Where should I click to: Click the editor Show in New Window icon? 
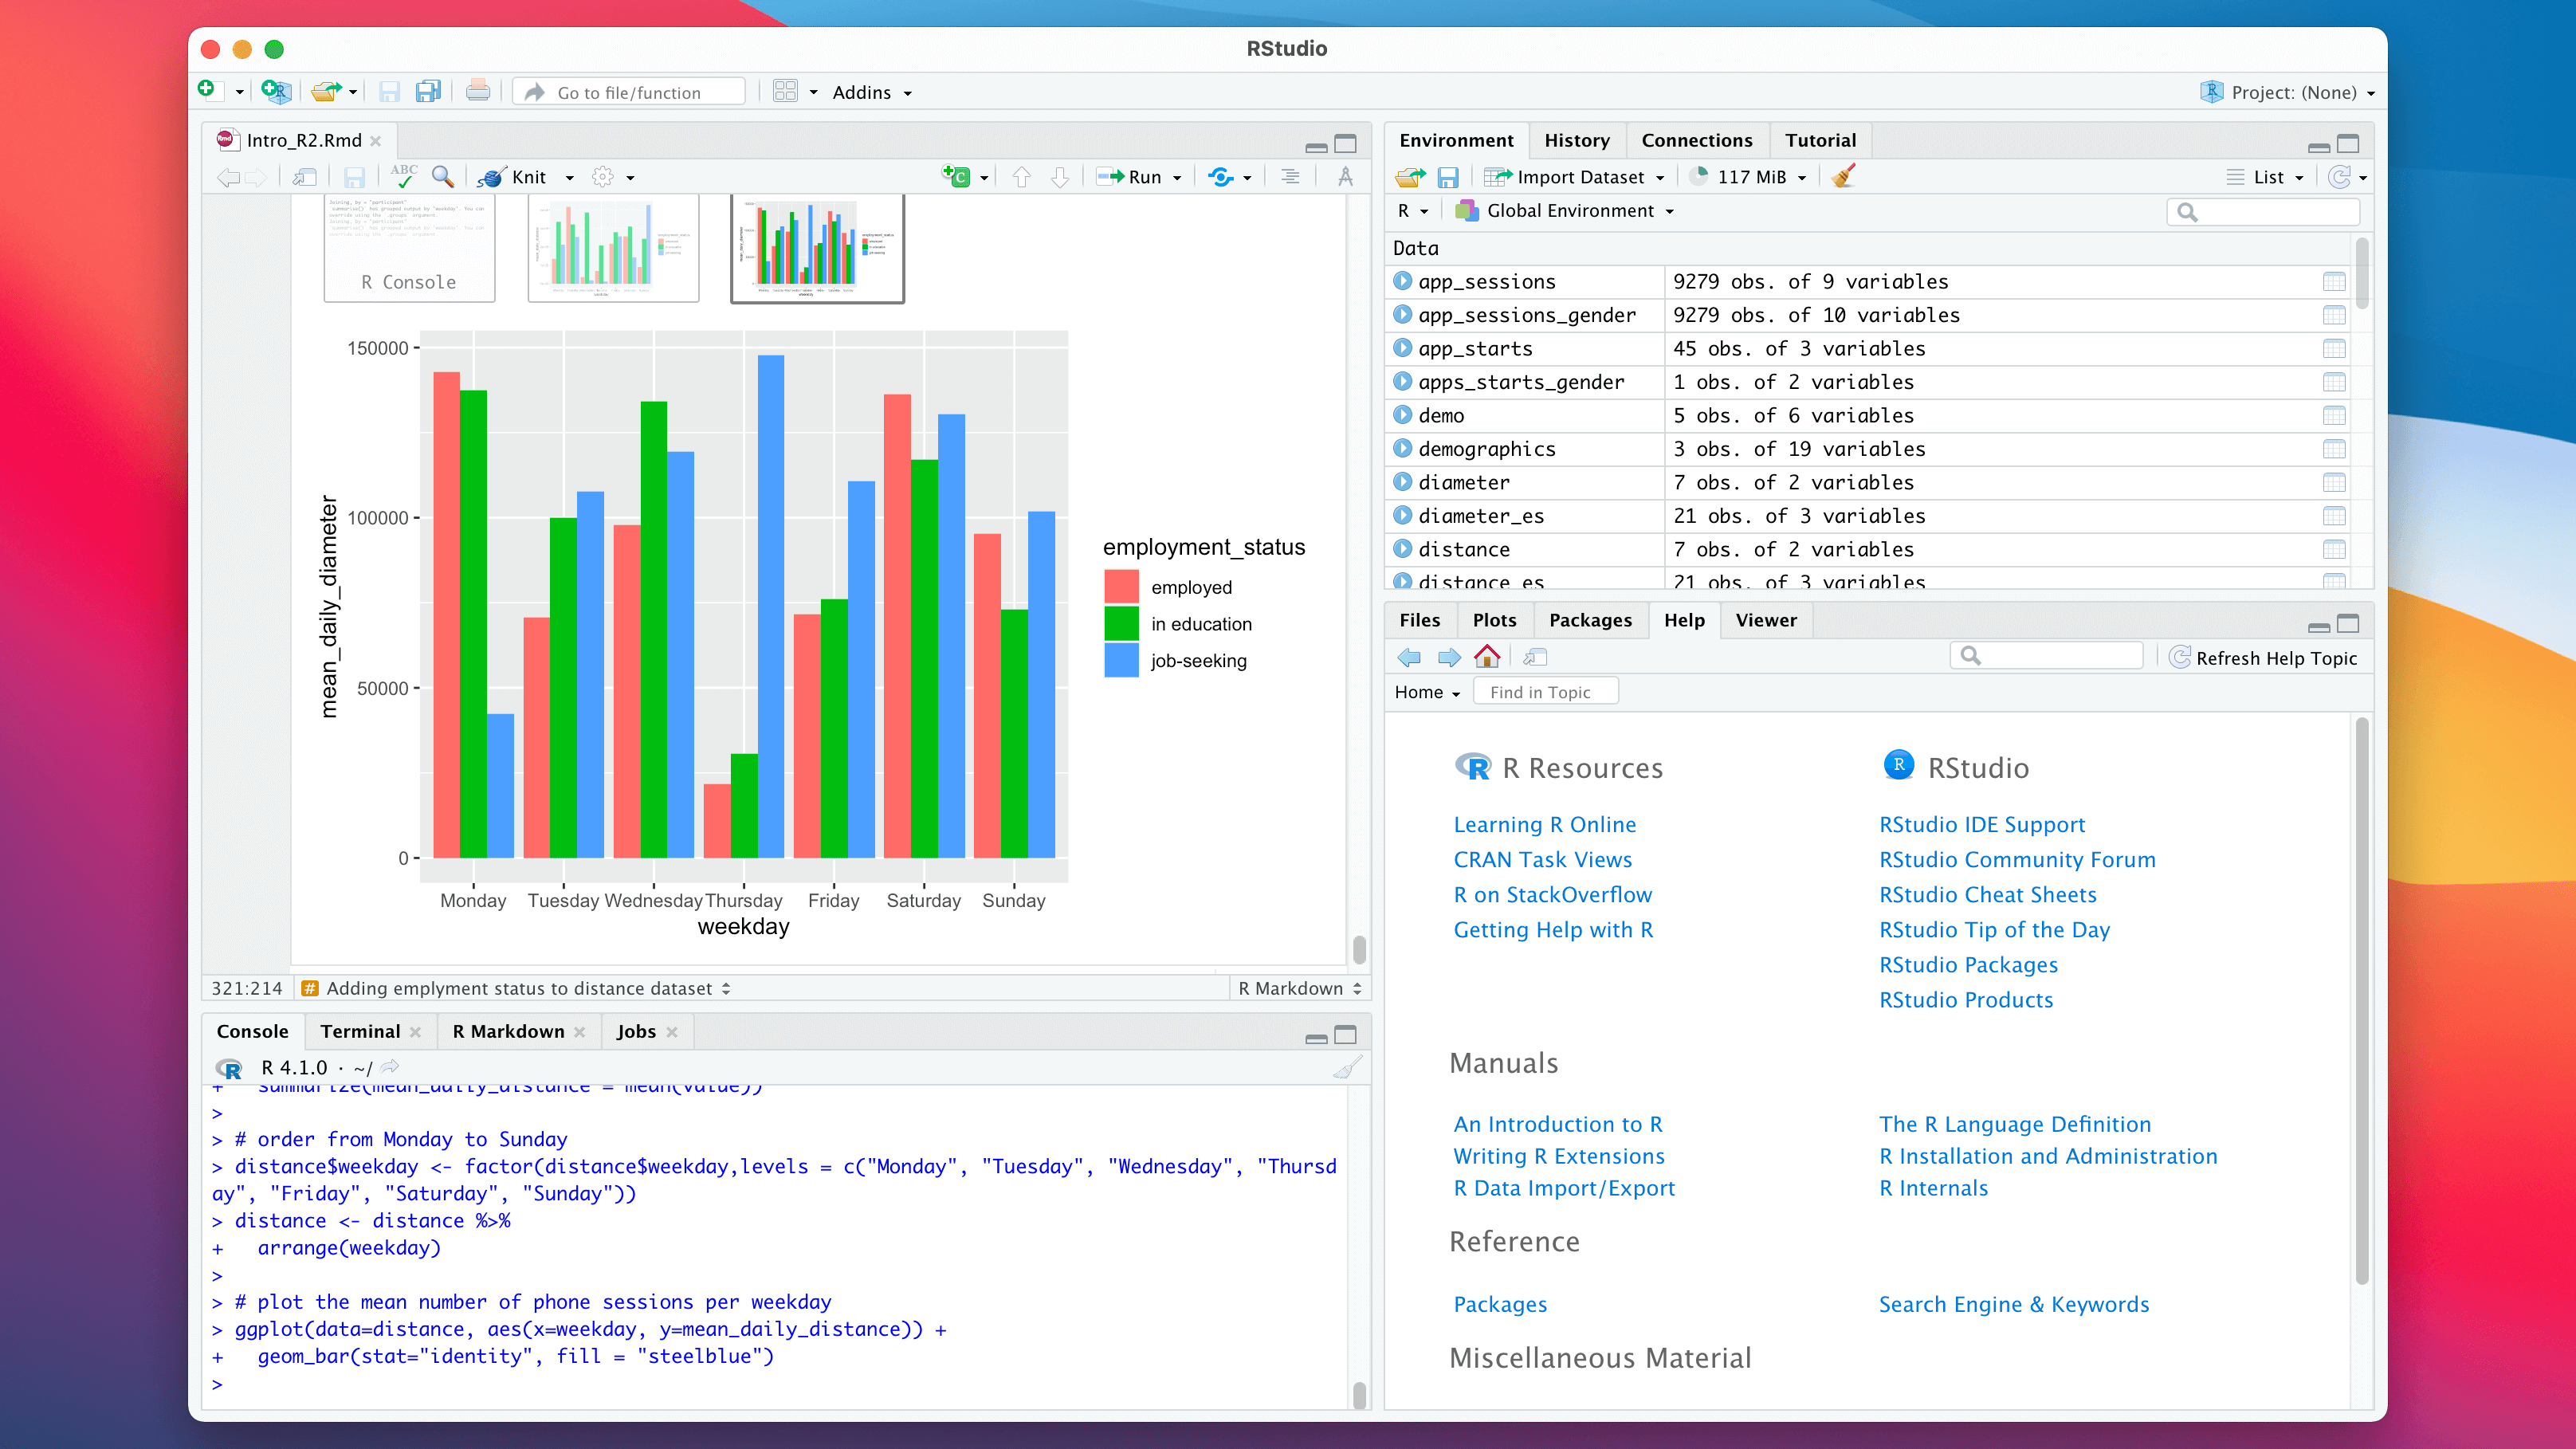(x=305, y=177)
